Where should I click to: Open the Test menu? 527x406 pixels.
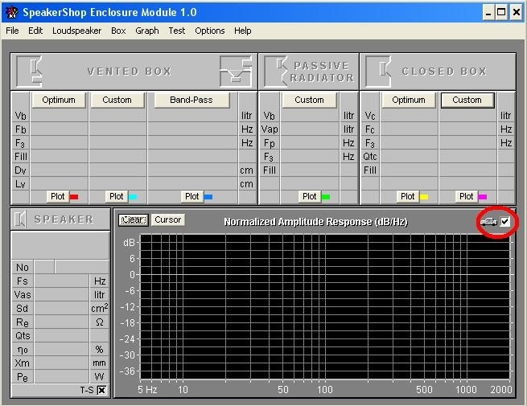pos(176,31)
